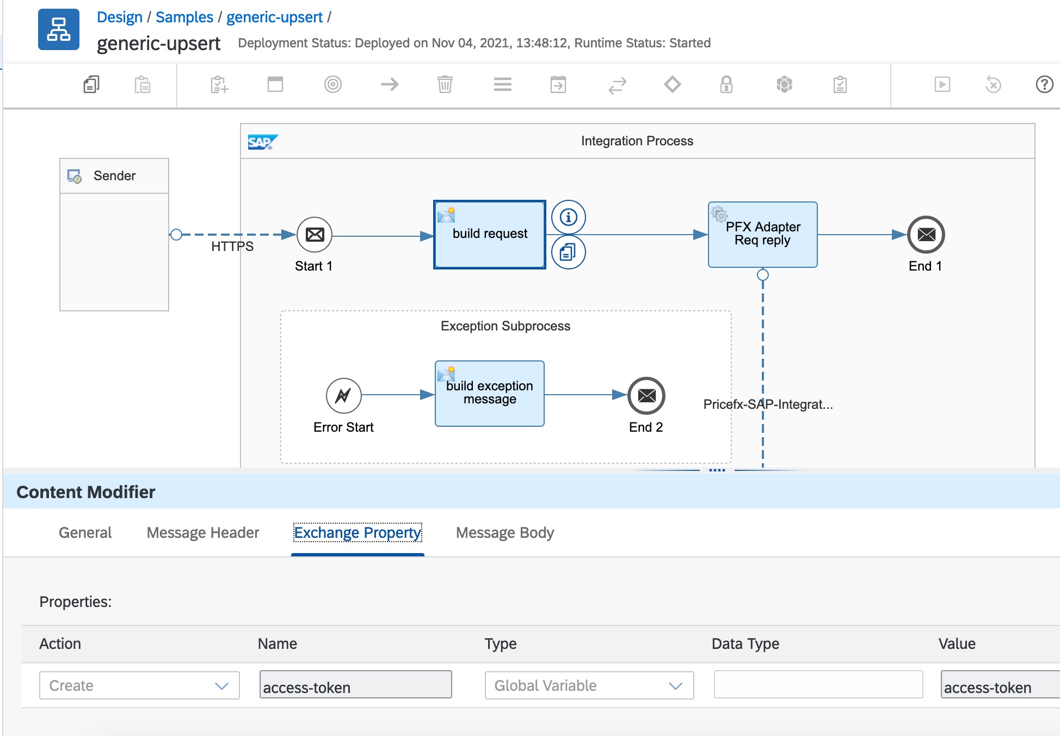
Task: Click the copy icon in the toolbar
Action: point(91,84)
